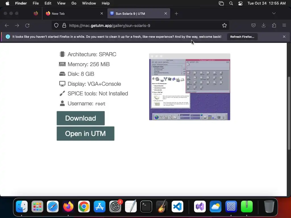Open the Go menu

pyautogui.click(x=74, y=3)
